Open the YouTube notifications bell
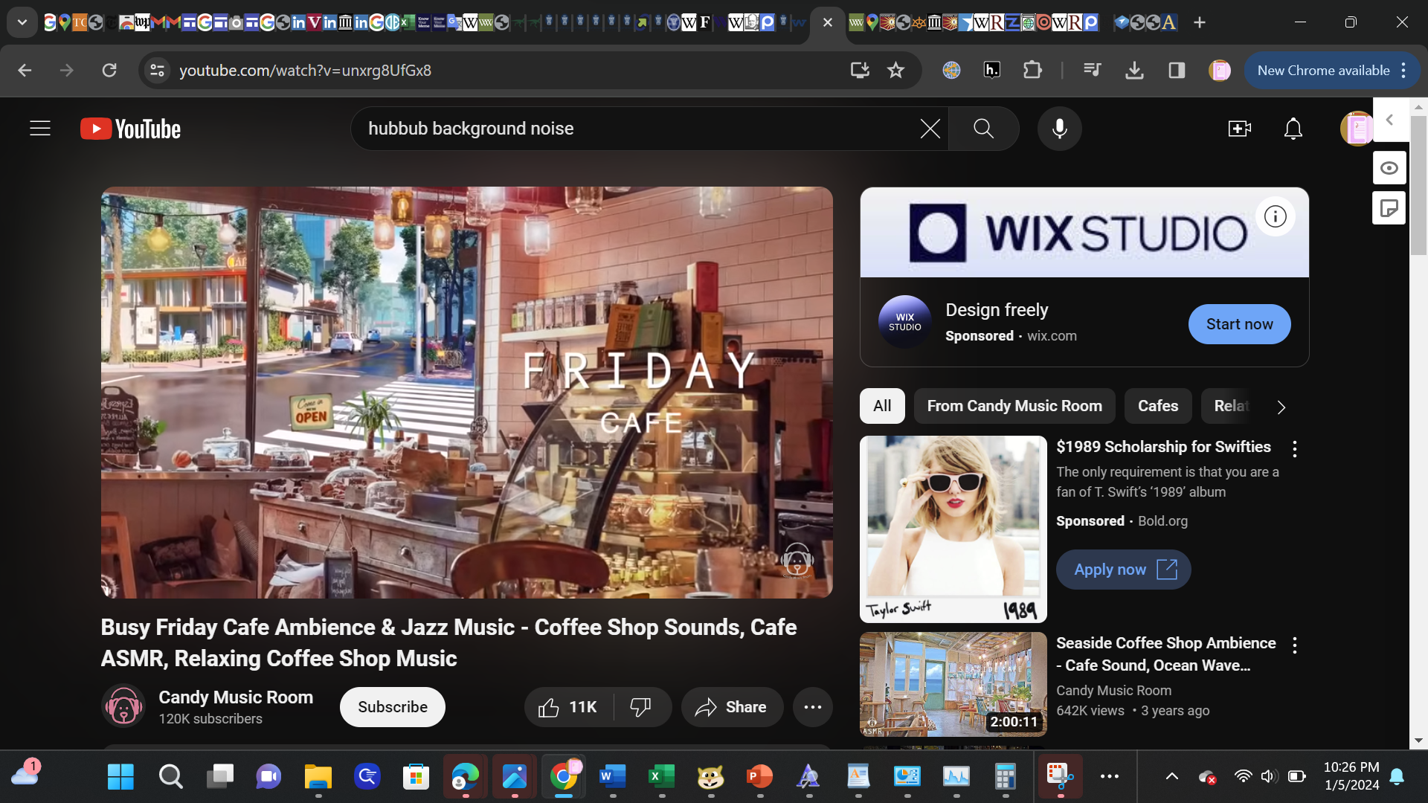This screenshot has height=803, width=1428. 1293,129
